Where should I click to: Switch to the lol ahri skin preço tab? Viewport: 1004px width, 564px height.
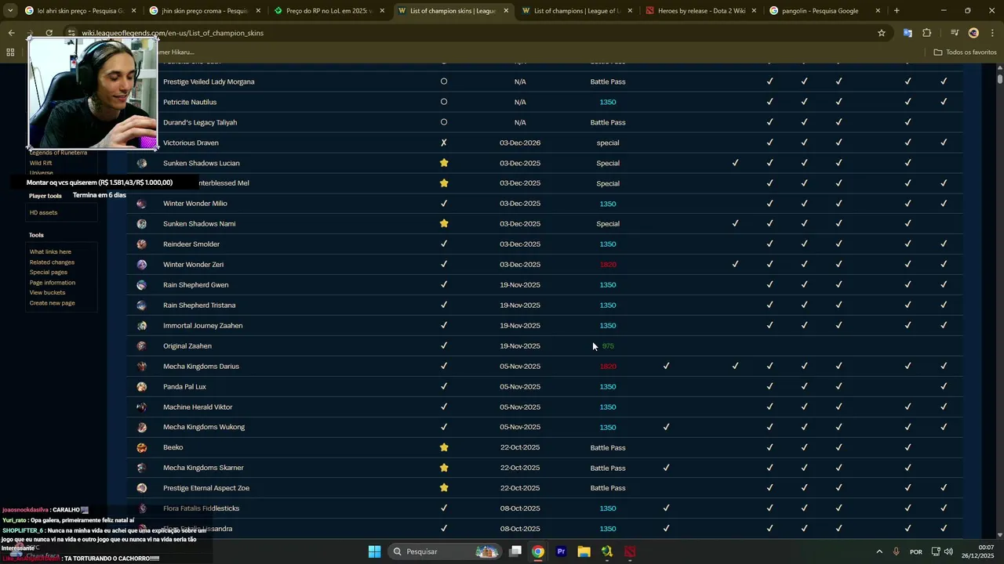[x=81, y=11]
